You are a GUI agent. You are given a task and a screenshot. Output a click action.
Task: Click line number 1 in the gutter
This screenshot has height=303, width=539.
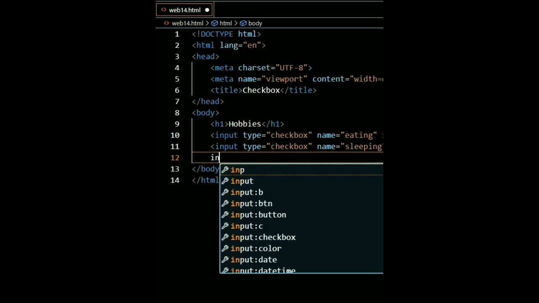coord(177,34)
